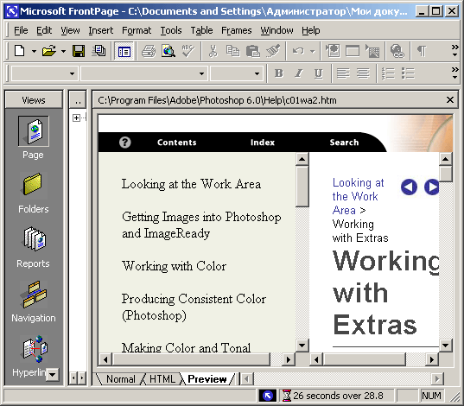Open the Font name combo box
Screen dimensions: 464x406
143,73
